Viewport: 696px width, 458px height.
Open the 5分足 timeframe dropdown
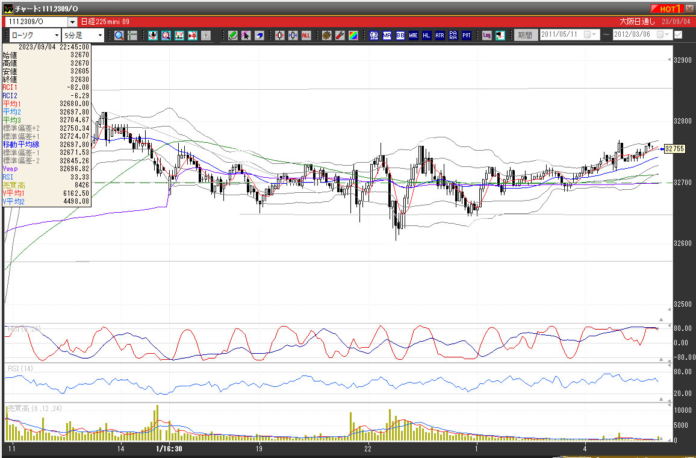pos(83,35)
